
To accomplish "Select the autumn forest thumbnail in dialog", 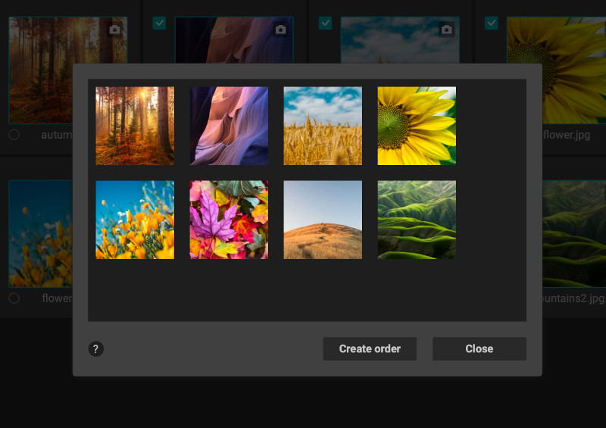I will pyautogui.click(x=135, y=126).
